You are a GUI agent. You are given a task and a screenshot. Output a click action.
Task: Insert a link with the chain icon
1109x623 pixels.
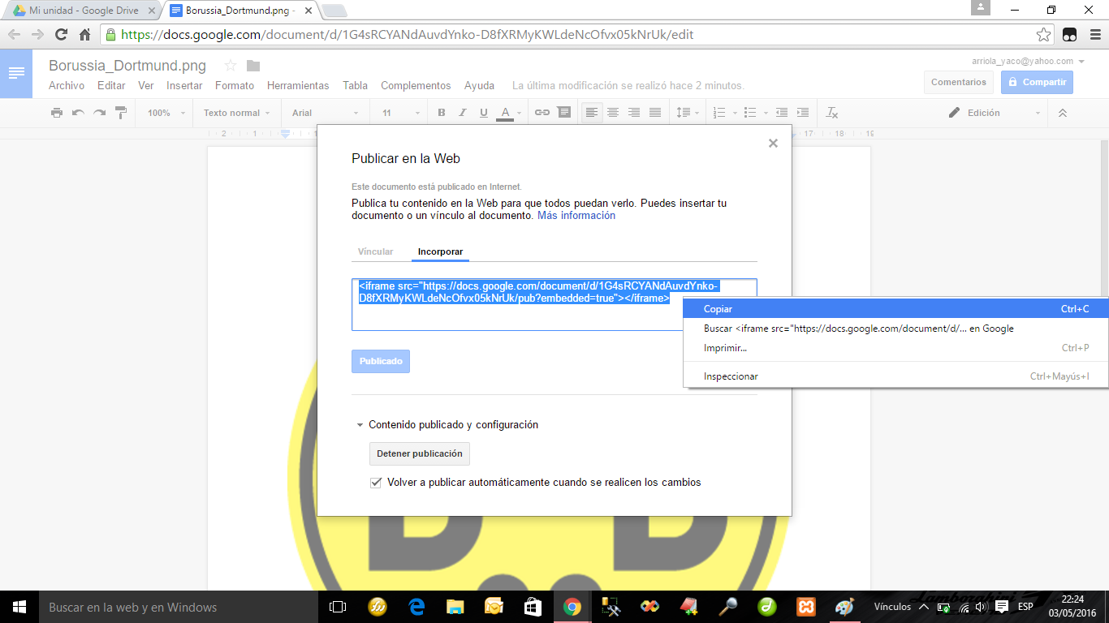pyautogui.click(x=542, y=113)
